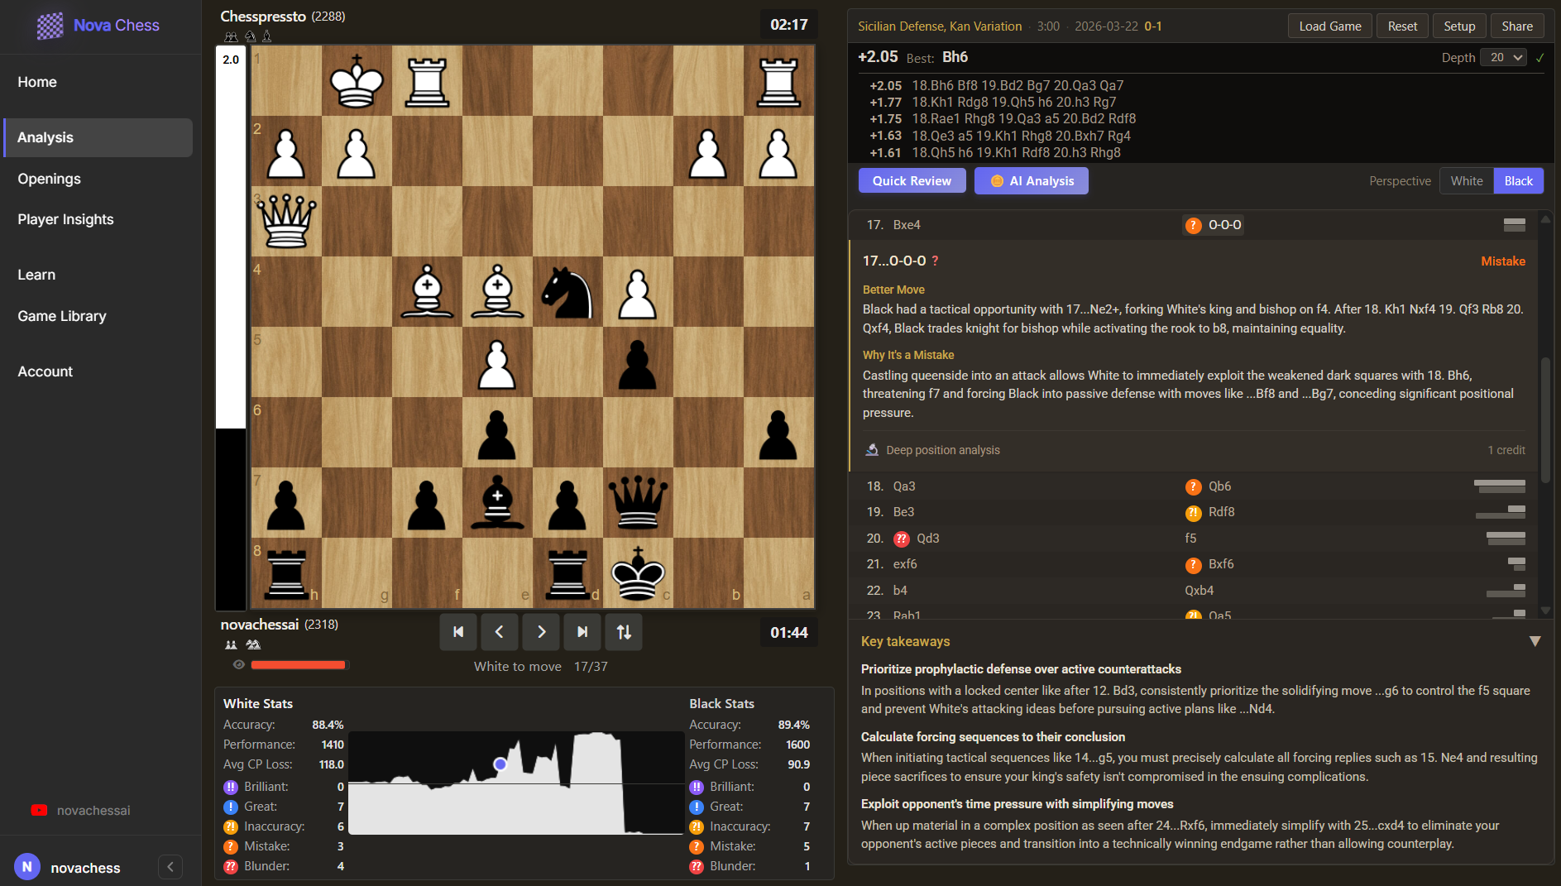Screen dimensions: 1561x886
Task: Start a Quick Review
Action: tap(912, 180)
